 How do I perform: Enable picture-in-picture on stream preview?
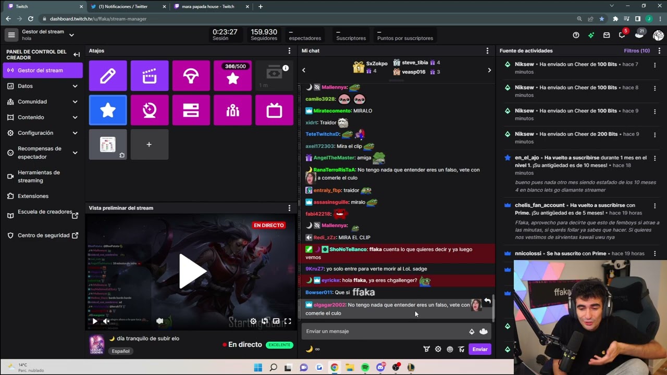pyautogui.click(x=276, y=321)
